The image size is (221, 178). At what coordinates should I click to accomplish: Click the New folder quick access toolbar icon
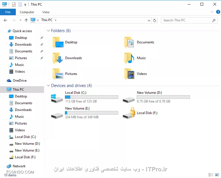pyautogui.click(x=20, y=5)
